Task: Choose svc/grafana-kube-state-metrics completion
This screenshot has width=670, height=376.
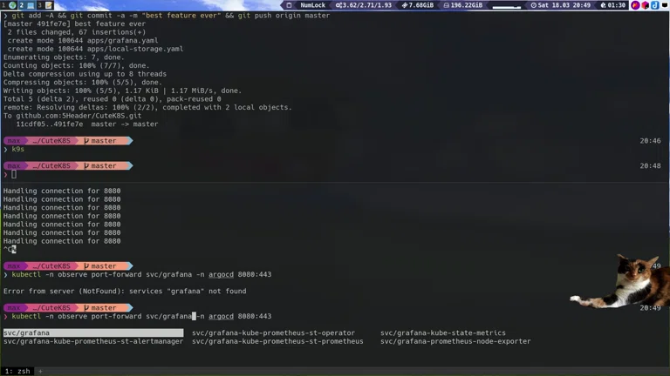Action: pos(443,333)
